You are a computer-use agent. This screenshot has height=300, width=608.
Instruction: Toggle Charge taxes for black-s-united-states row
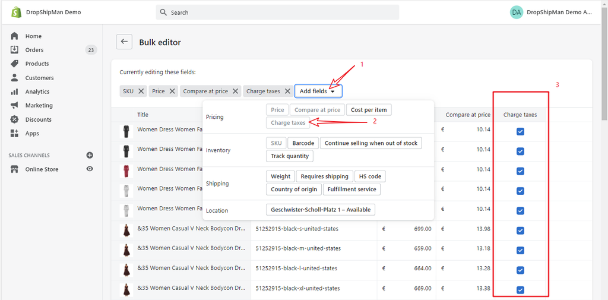tap(520, 230)
